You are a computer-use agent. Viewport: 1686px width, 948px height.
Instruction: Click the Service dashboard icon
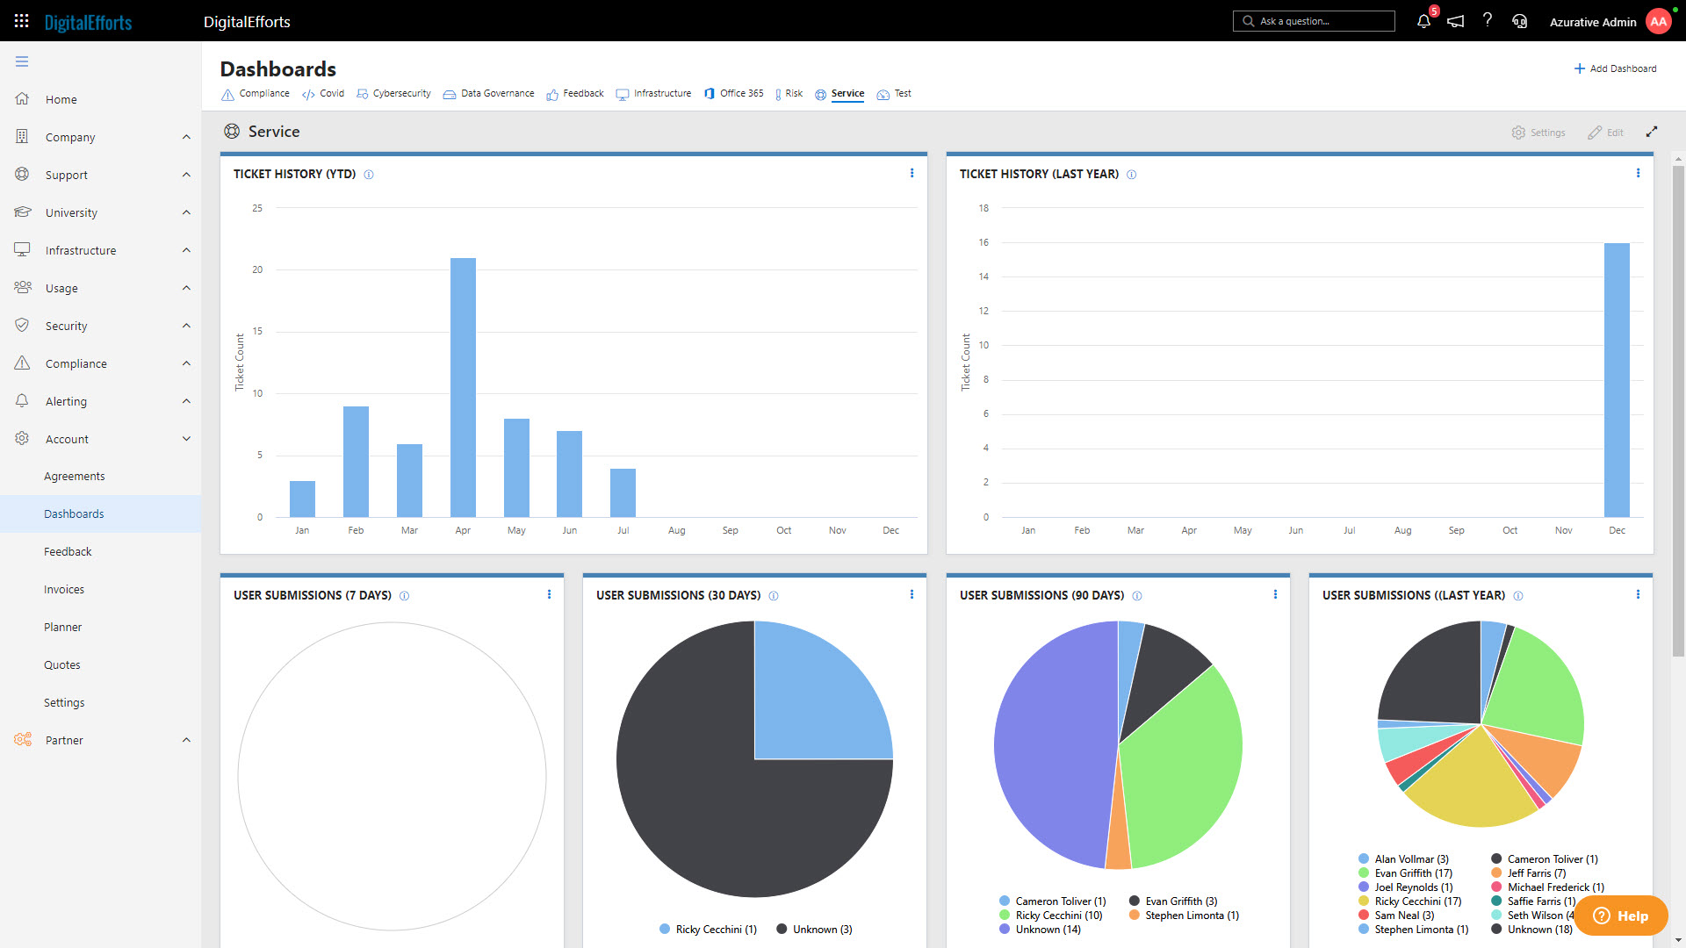click(821, 92)
